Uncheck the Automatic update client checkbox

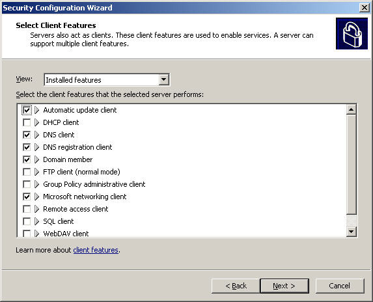click(x=27, y=110)
